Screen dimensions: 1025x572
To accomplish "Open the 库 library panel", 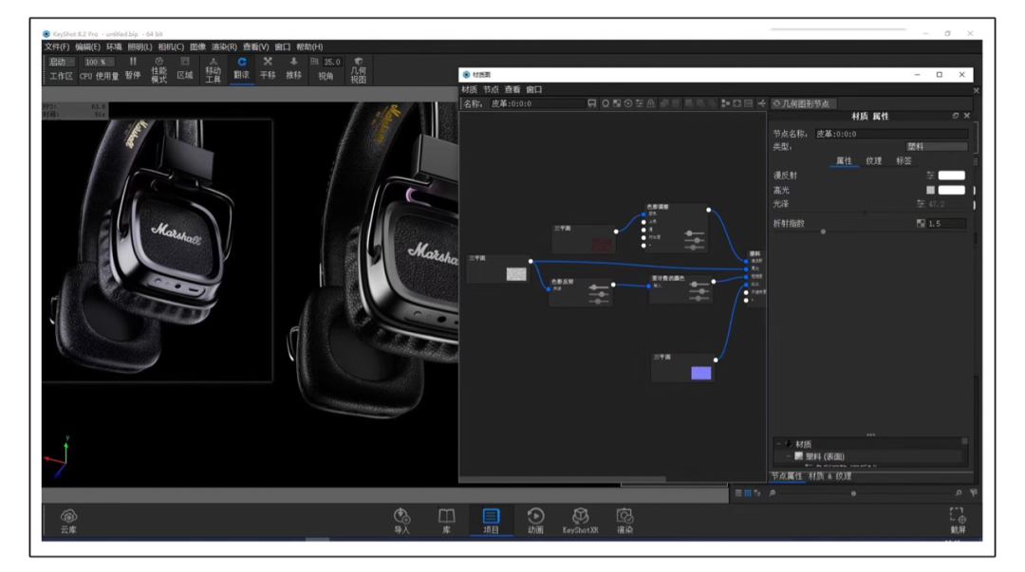I will tap(446, 521).
